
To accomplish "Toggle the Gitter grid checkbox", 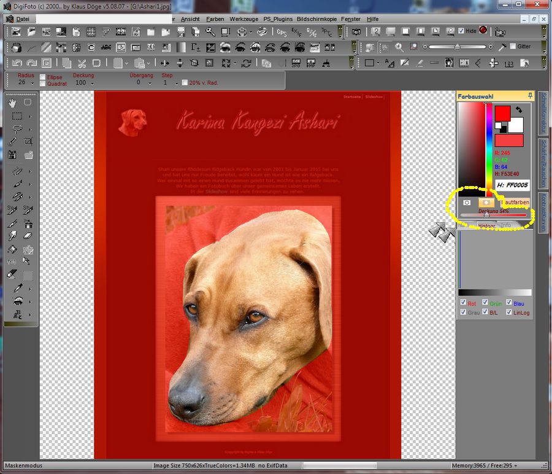I will (513, 47).
